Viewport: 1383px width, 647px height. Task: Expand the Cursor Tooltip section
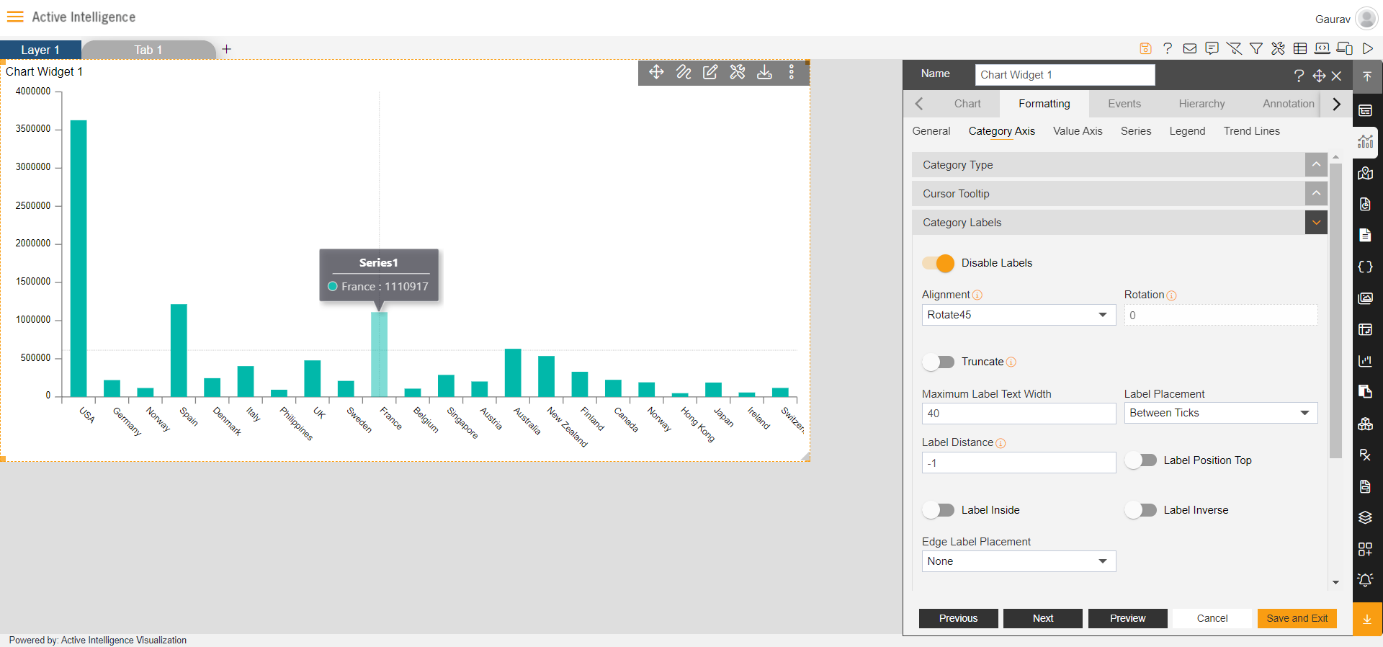coord(1316,194)
